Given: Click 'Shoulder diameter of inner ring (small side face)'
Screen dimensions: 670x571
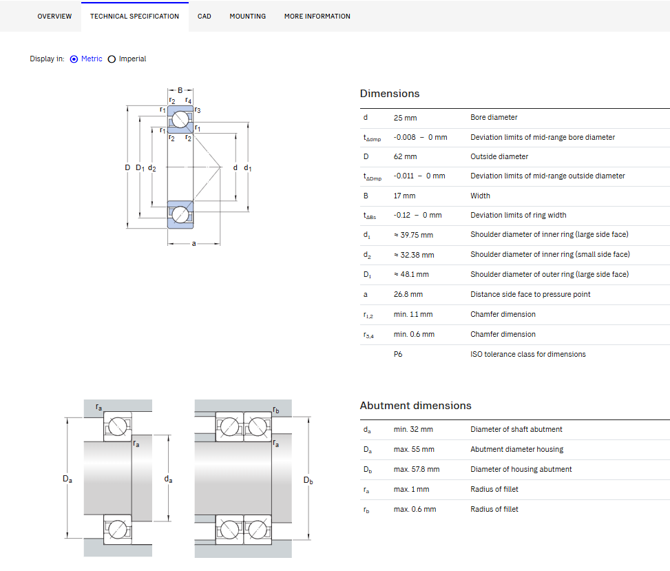Looking at the screenshot, I should coord(550,255).
